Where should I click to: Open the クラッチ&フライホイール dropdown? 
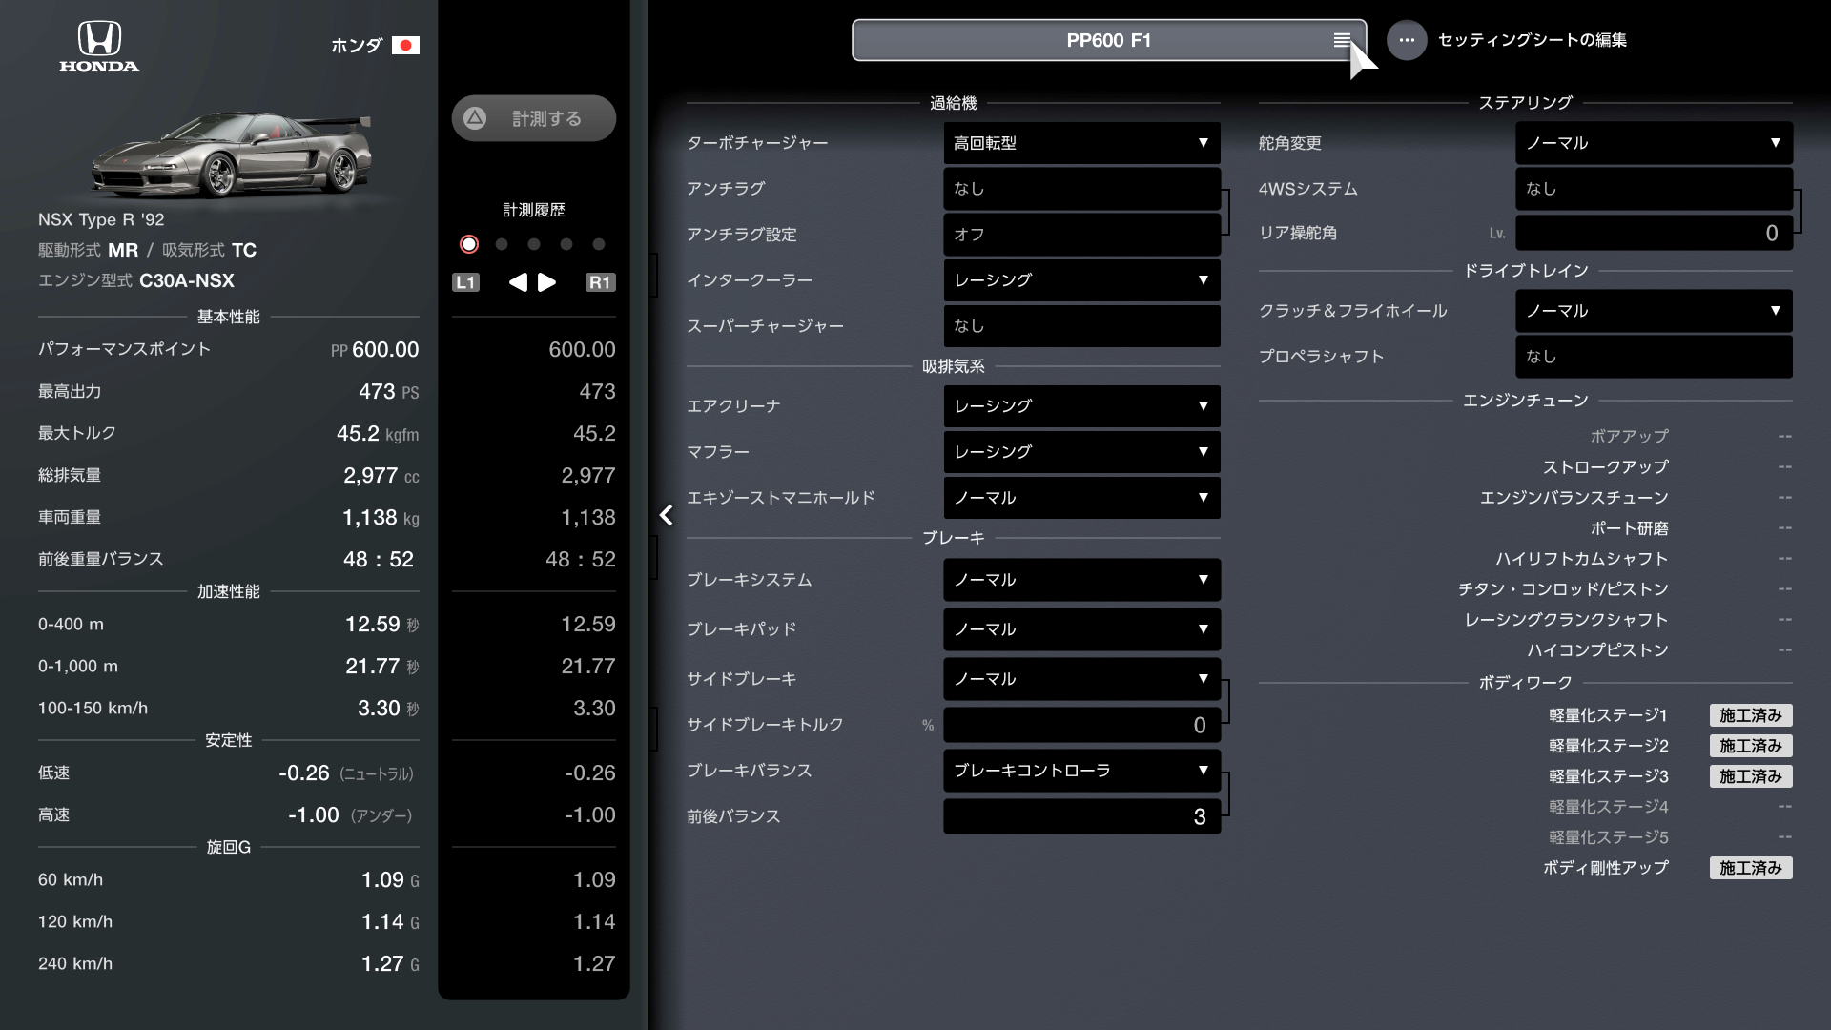(1653, 311)
